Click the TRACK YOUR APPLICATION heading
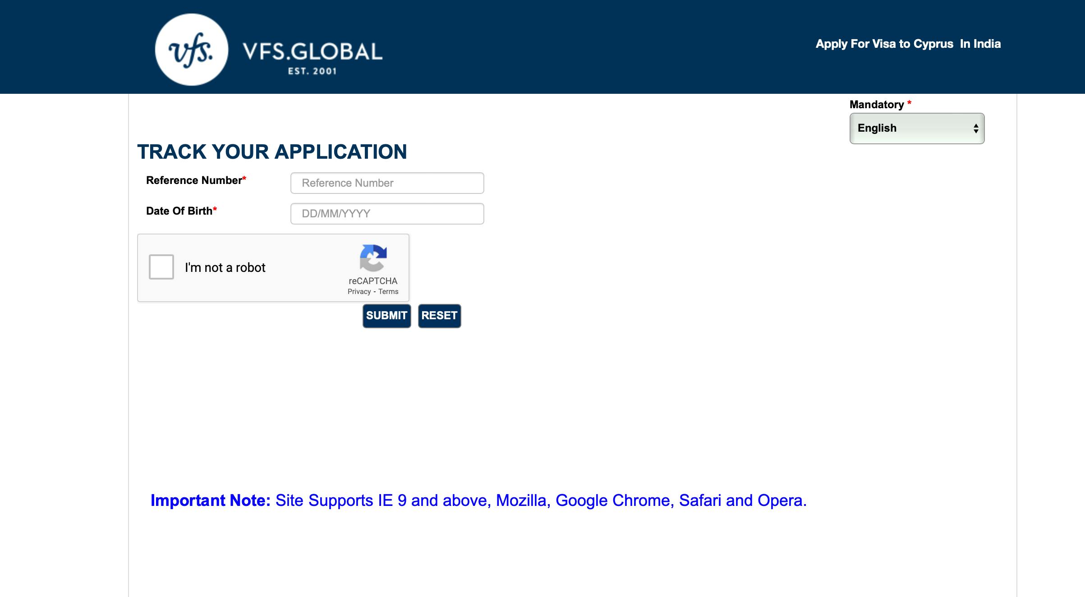Viewport: 1085px width, 597px height. [272, 152]
